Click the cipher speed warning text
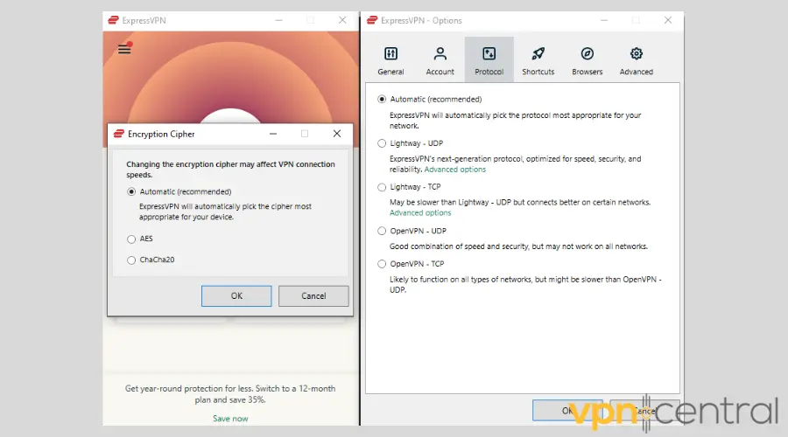788x437 pixels. 230,170
